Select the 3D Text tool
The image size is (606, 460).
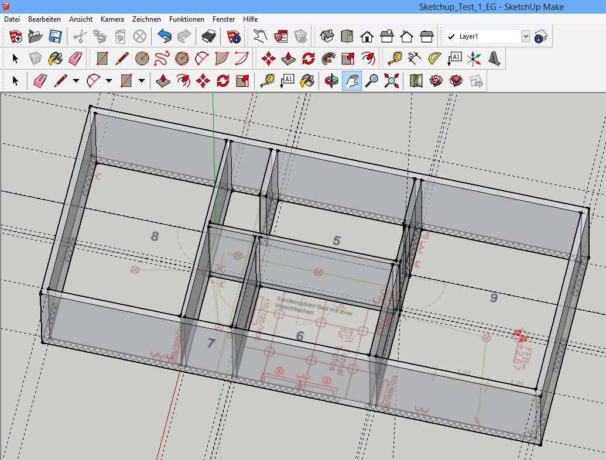pos(494,59)
